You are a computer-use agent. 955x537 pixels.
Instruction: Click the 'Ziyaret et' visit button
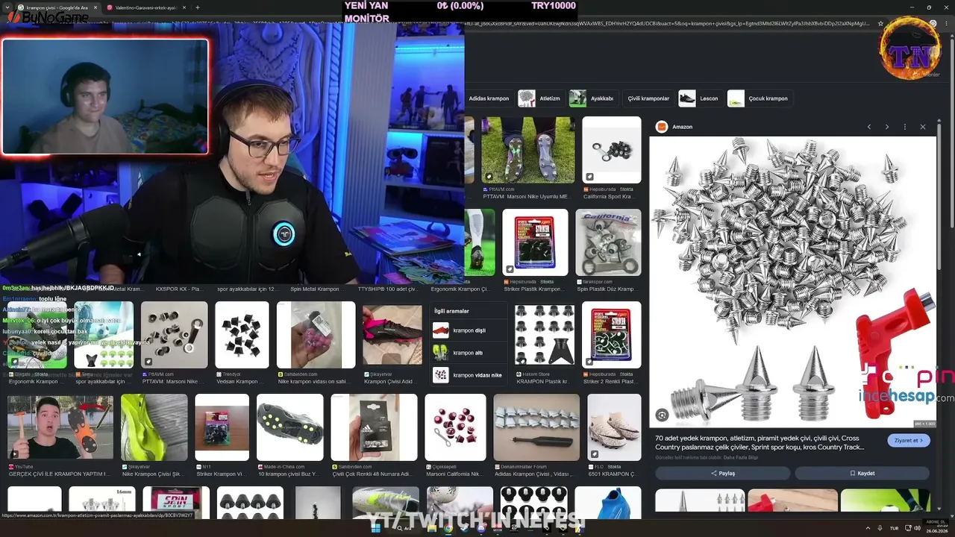pyautogui.click(x=909, y=441)
